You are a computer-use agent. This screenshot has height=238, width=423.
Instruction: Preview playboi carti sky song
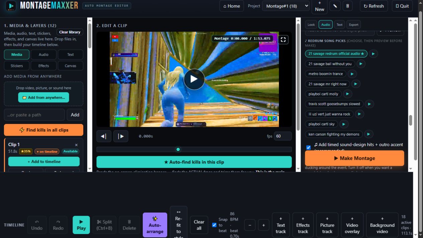pyautogui.click(x=344, y=124)
